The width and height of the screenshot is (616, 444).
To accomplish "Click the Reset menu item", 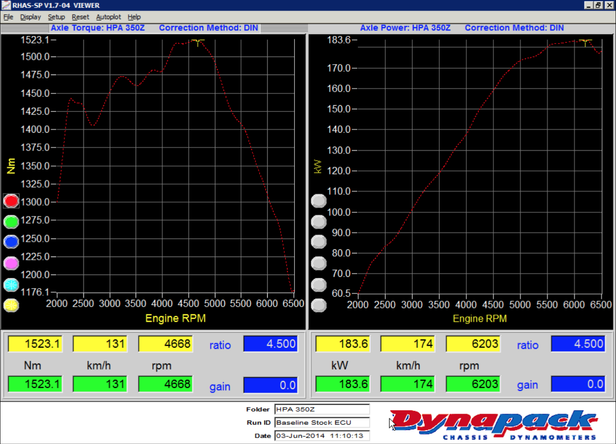I will (x=80, y=17).
